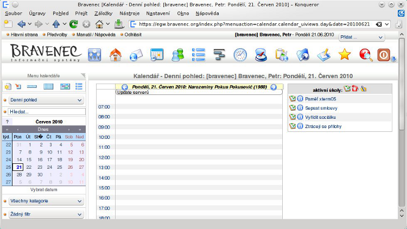
Task: Click the brown power logout icon
Action: click(x=384, y=55)
